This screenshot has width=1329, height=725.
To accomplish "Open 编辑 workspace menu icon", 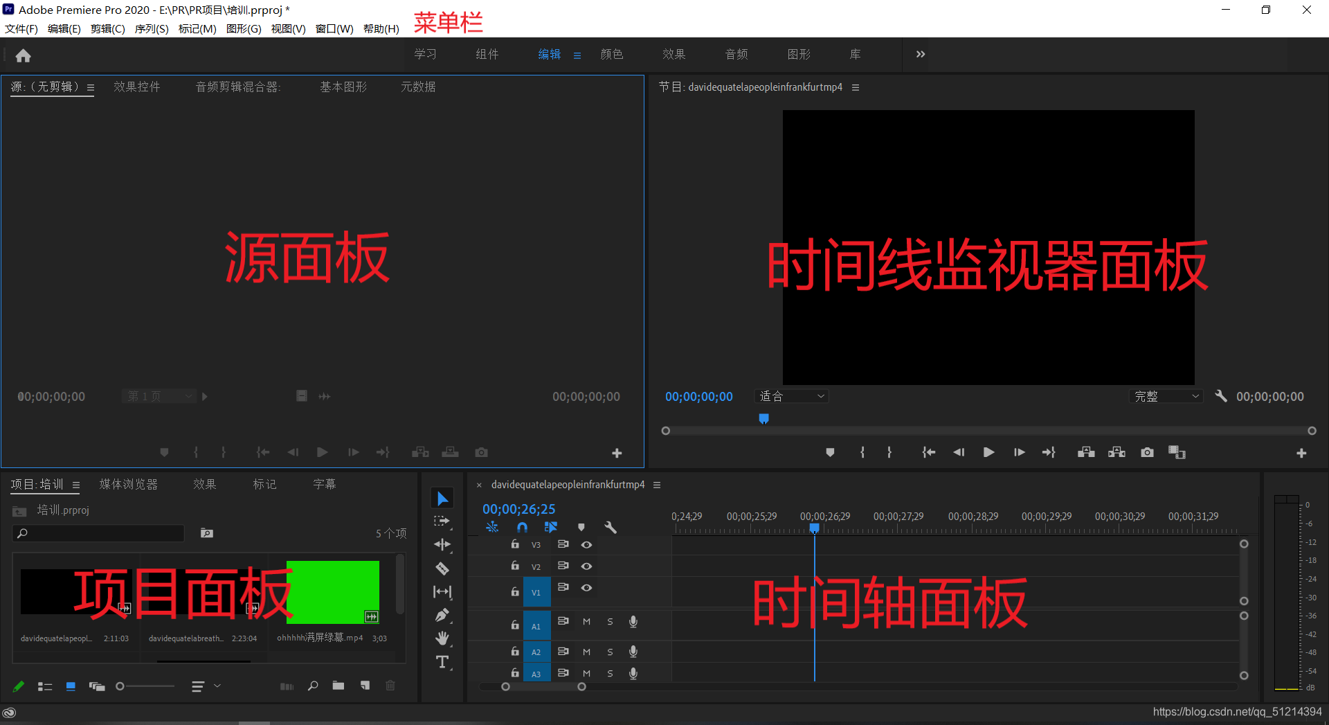I will click(x=577, y=55).
